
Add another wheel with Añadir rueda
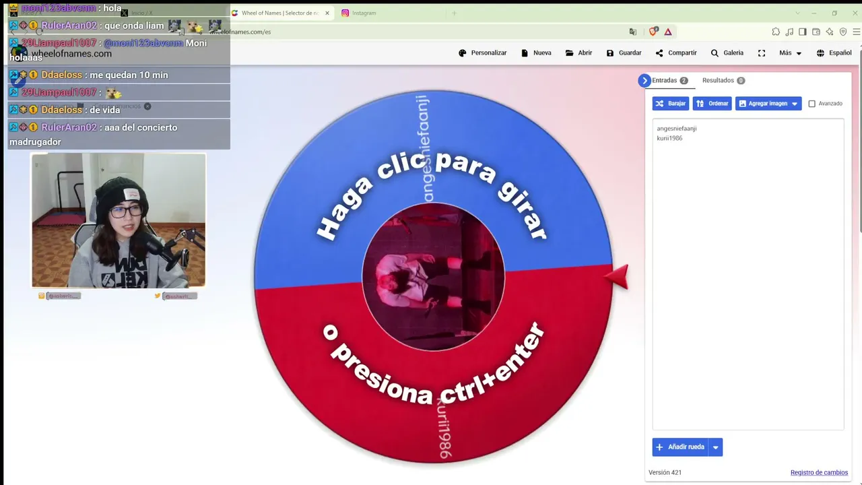click(x=680, y=447)
